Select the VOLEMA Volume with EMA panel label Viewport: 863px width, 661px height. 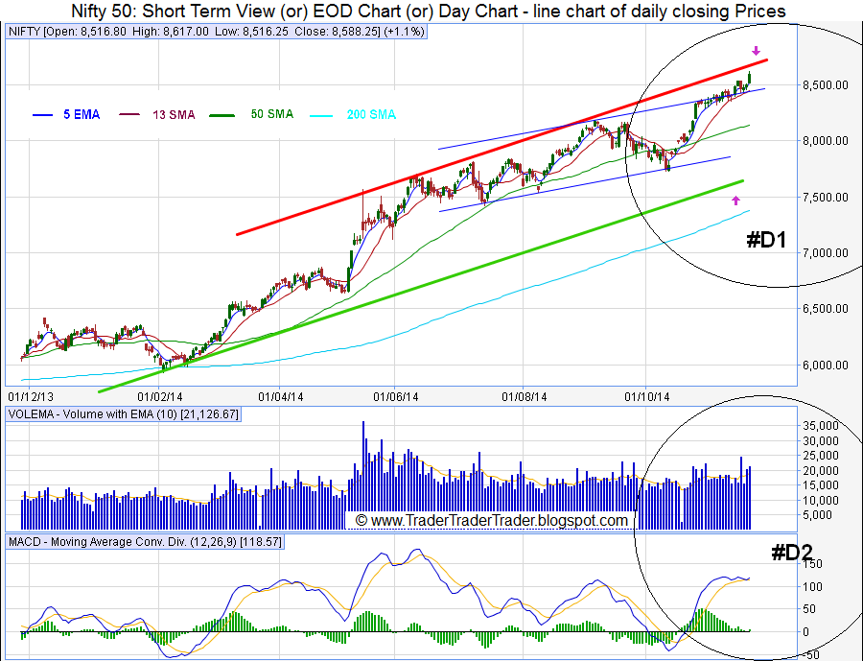124,414
